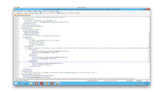Enable synchronized vertical scrolling icon
This screenshot has height=92, width=164.
pyautogui.click(x=49, y=13)
